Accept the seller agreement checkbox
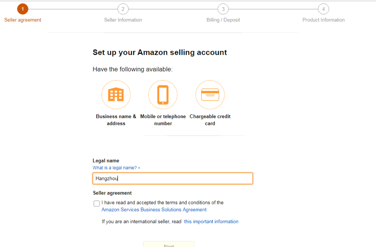 (x=97, y=204)
